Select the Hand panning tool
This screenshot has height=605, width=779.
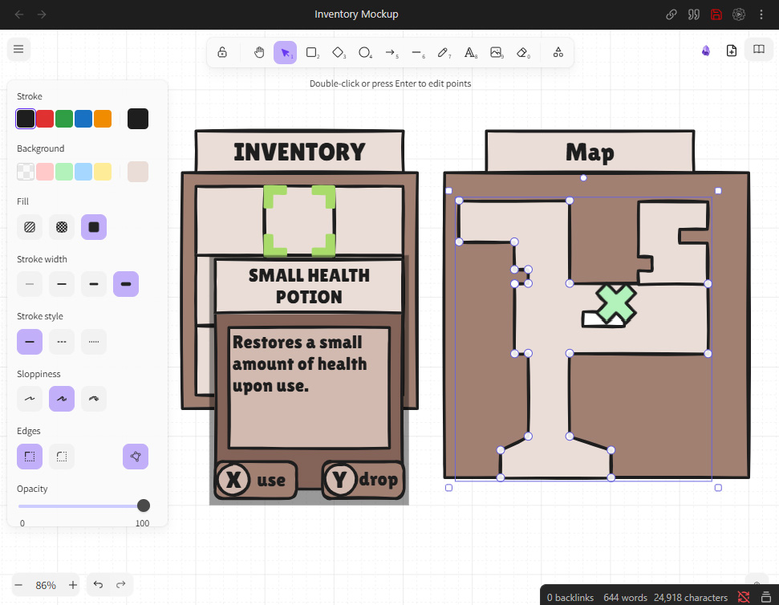pyautogui.click(x=259, y=53)
